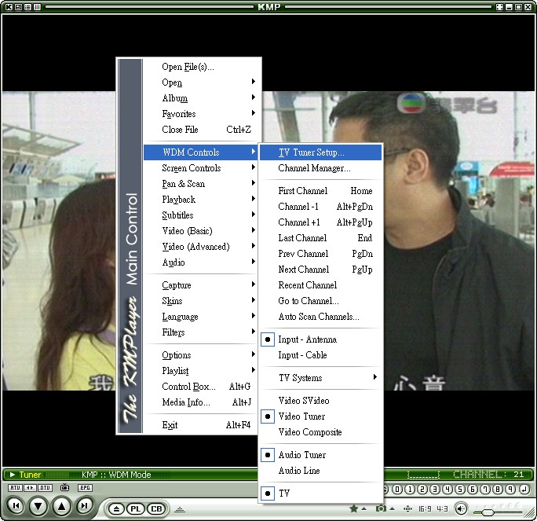Mute audio with the speaker icon

(460, 508)
